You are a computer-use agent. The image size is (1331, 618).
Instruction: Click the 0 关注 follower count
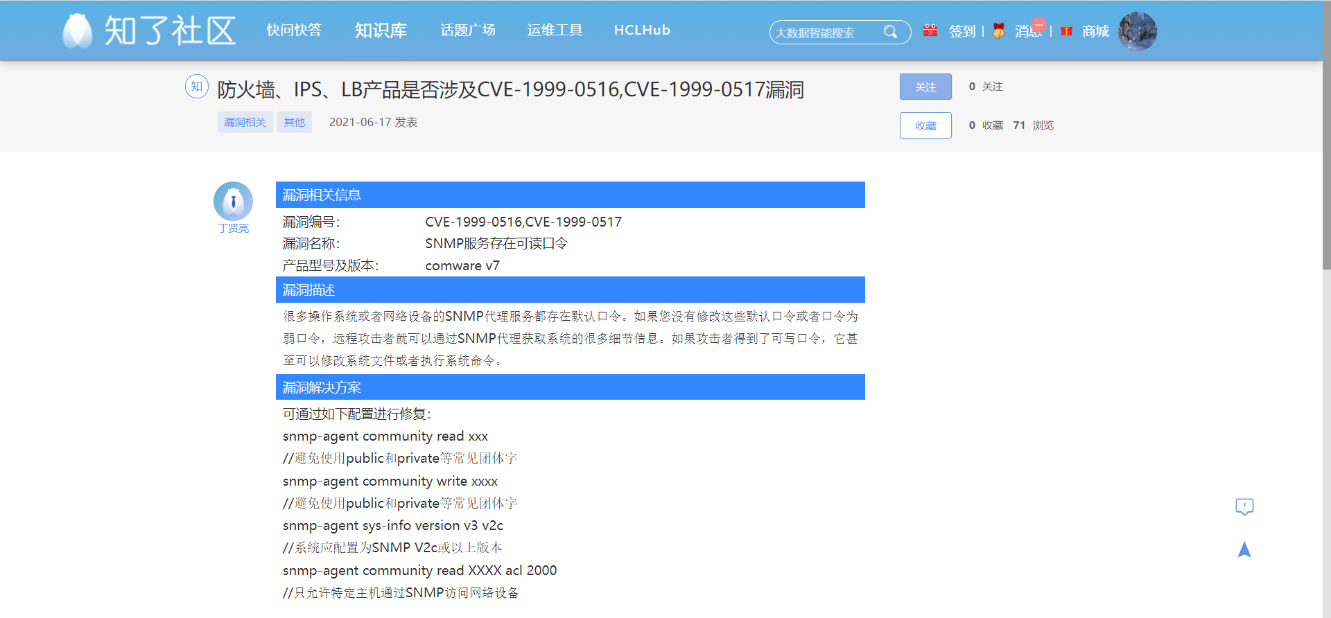tap(986, 87)
